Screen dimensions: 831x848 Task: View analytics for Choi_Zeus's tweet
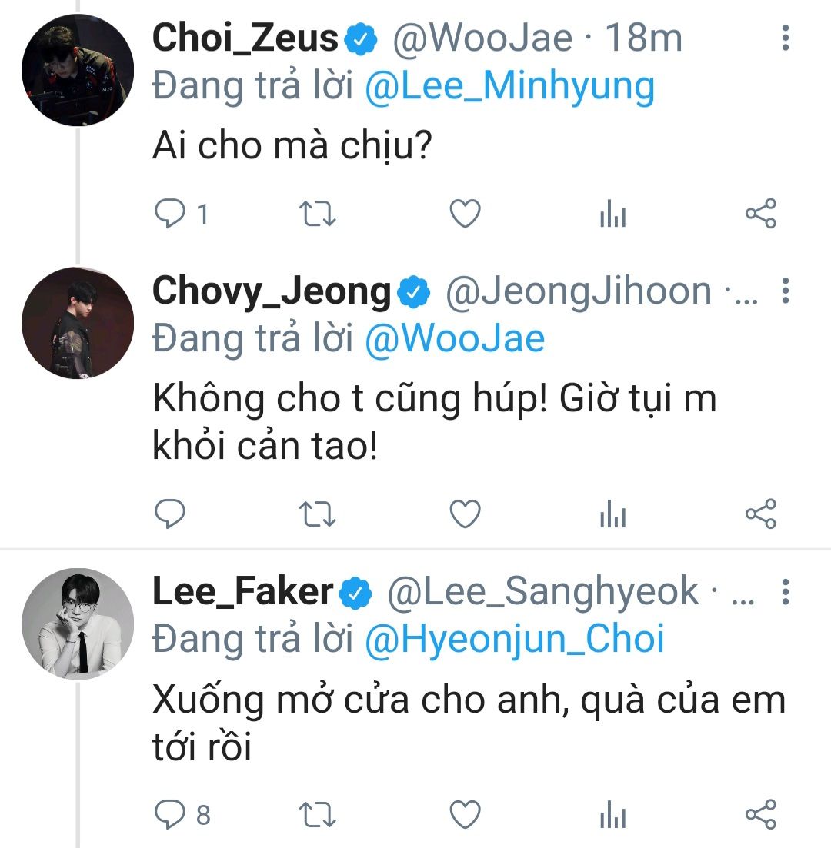[612, 214]
